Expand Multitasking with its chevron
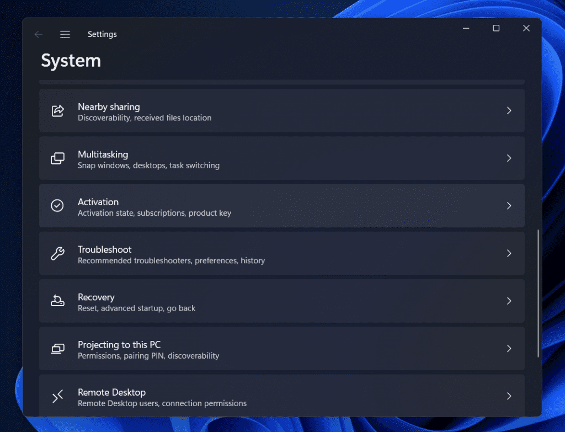This screenshot has height=432, width=565. (509, 158)
